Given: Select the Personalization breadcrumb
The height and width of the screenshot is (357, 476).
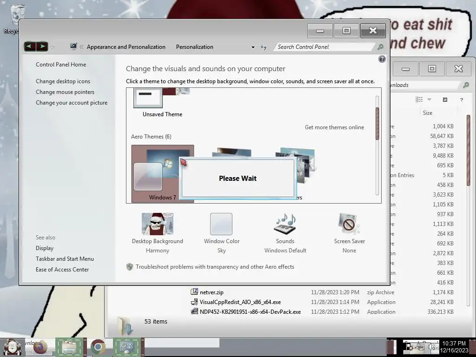Looking at the screenshot, I should [195, 47].
